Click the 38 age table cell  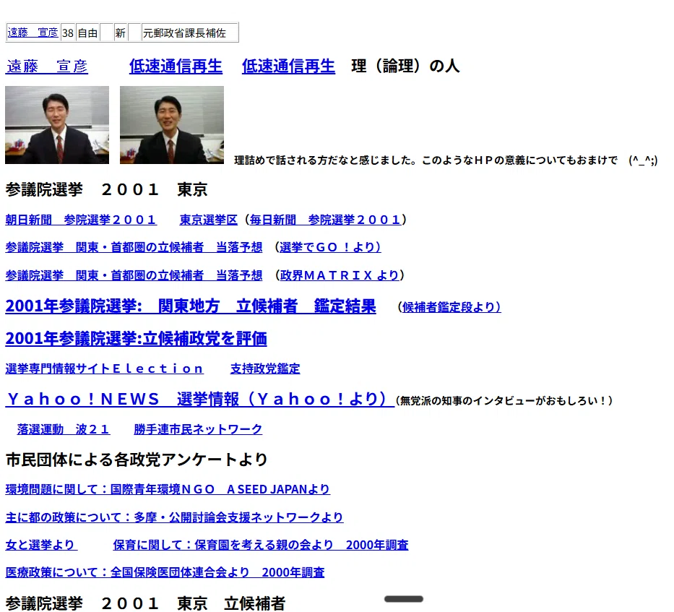coord(68,33)
